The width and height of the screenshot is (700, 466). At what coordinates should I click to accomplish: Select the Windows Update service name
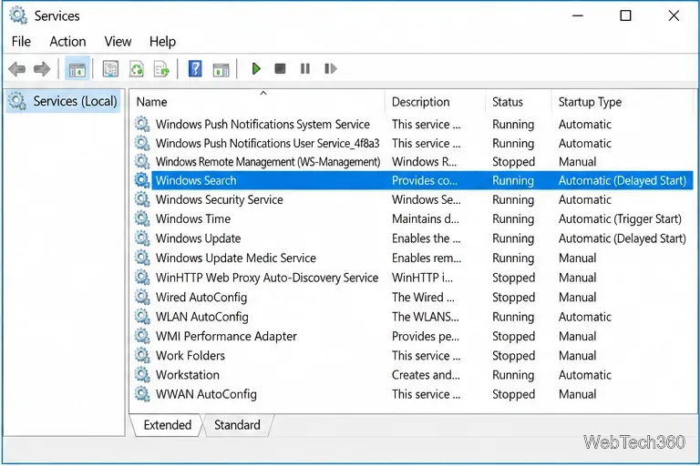click(198, 238)
